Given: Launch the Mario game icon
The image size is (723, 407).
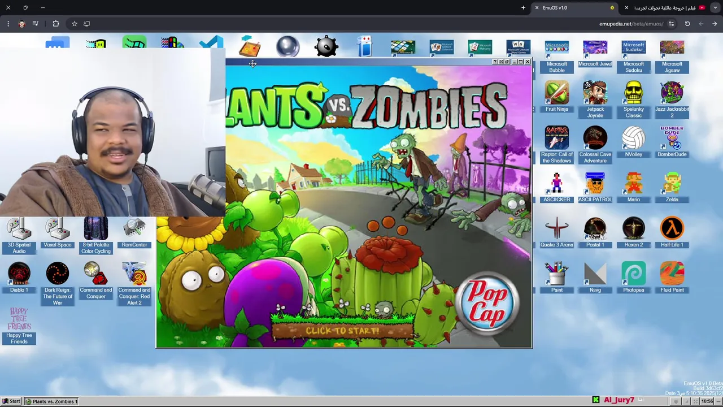Looking at the screenshot, I should 633,187.
